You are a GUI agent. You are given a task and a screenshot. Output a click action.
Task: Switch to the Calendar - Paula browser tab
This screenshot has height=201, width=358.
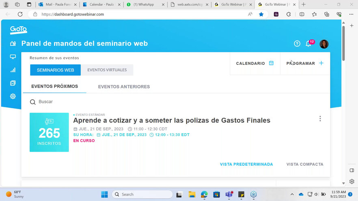coord(101,4)
